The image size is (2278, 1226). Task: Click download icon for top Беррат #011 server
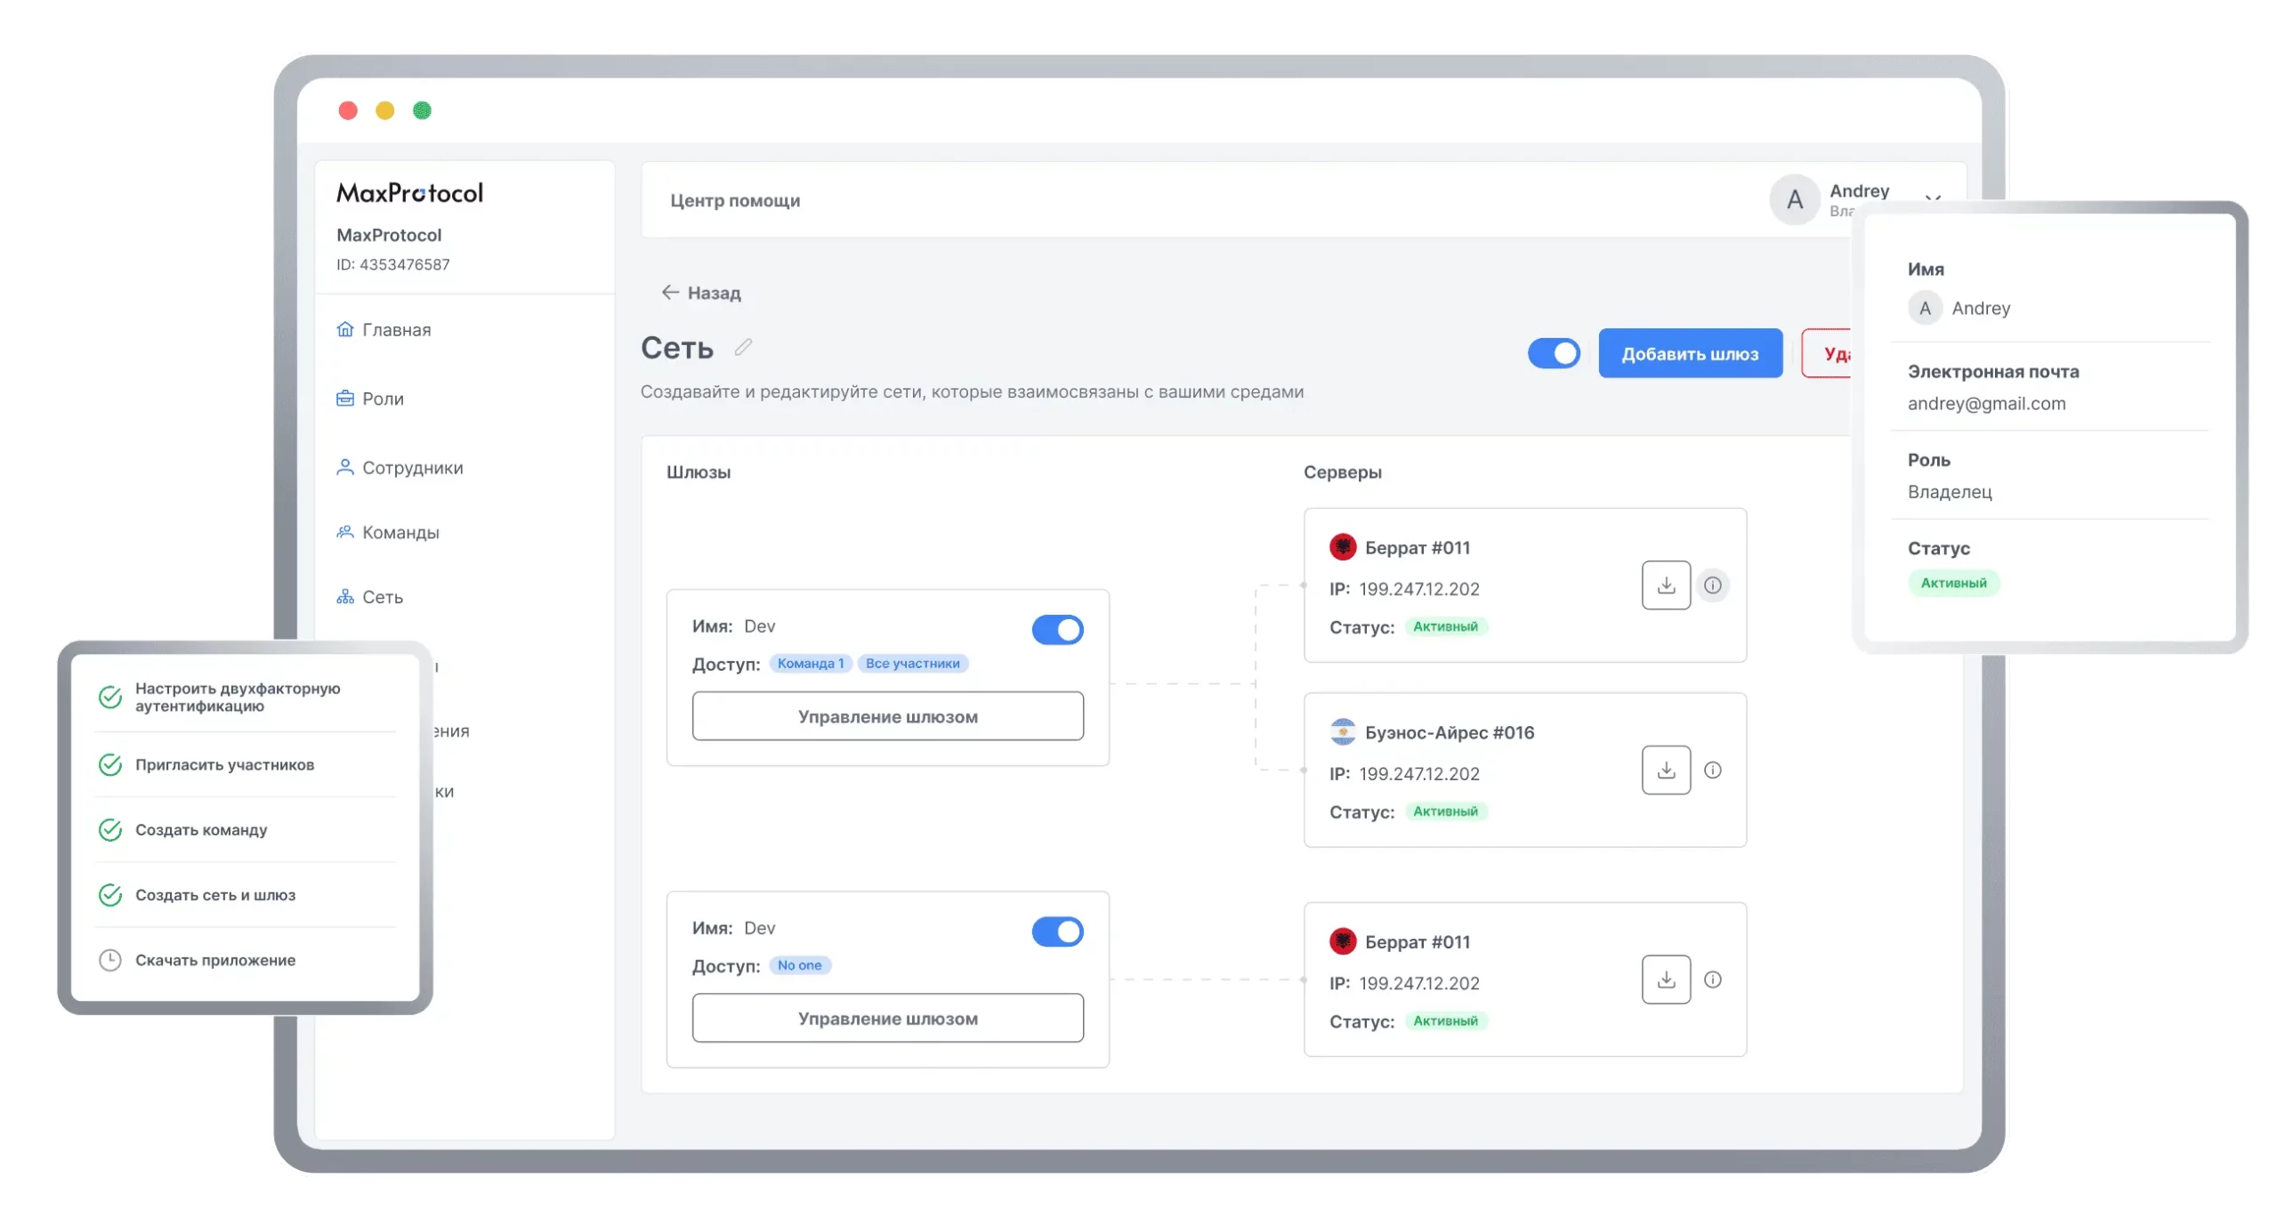coord(1666,585)
